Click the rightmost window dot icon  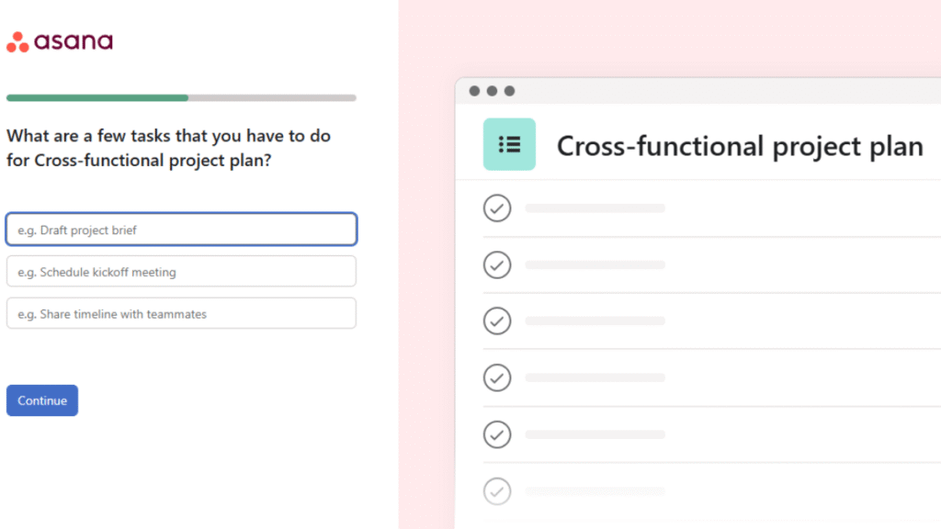point(510,91)
